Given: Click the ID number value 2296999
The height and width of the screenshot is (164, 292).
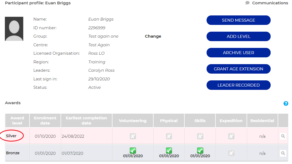Looking at the screenshot, I should [97, 28].
